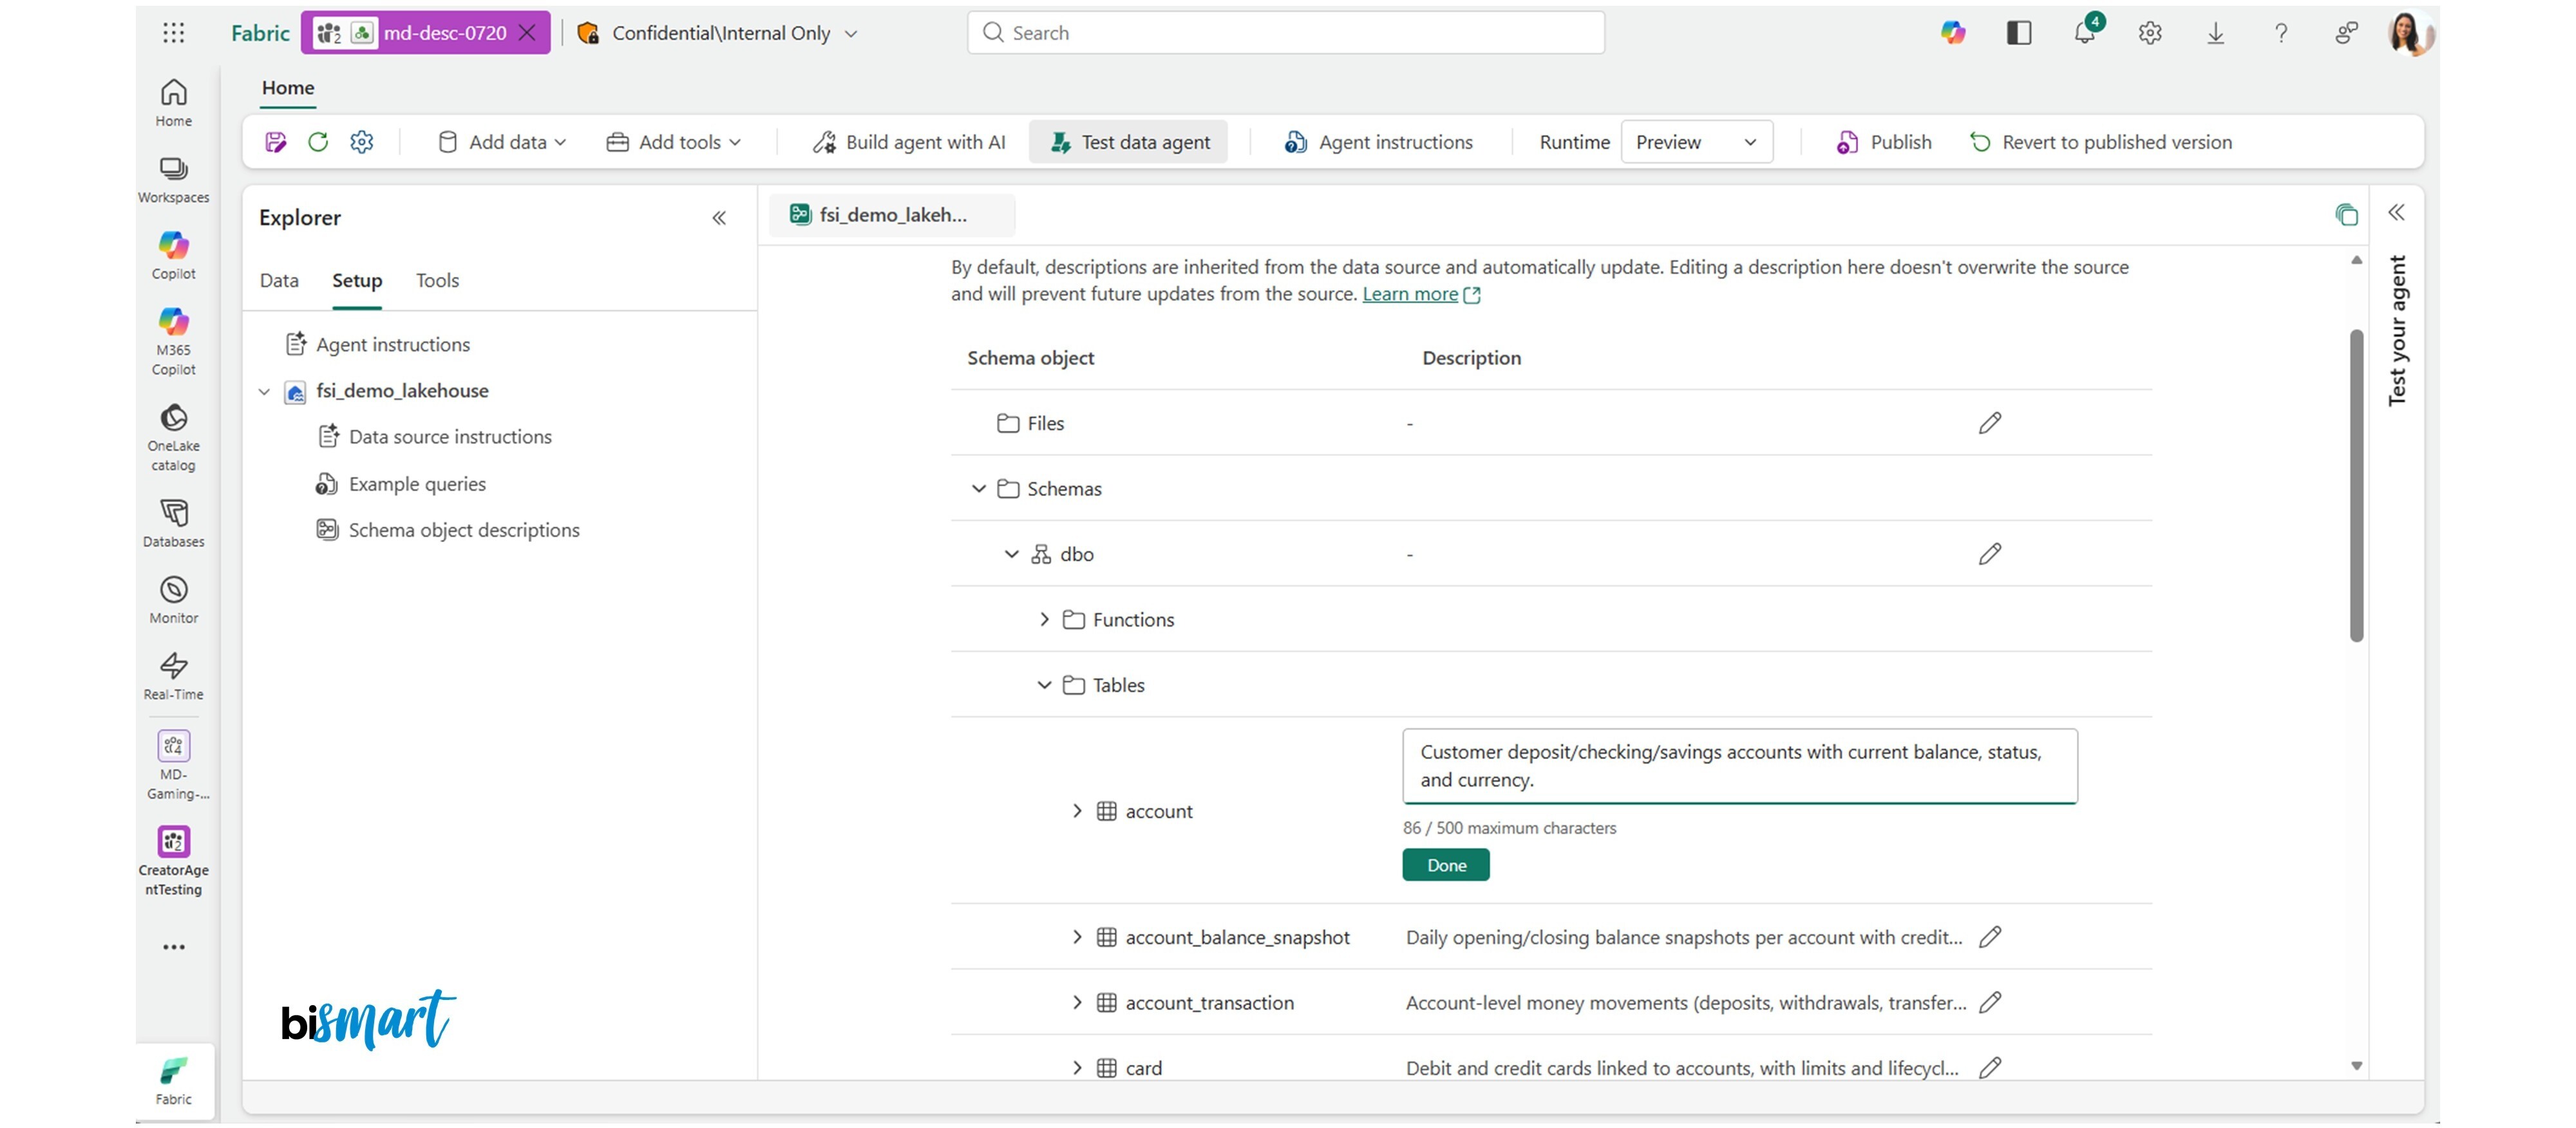Click the refresh icon in toolbar
2576x1128 pixels.
pyautogui.click(x=318, y=142)
